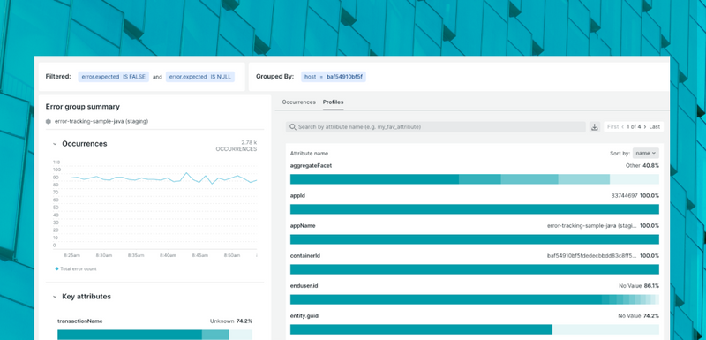Click the transactionName attribute bar
The image size is (706, 340).
point(155,335)
